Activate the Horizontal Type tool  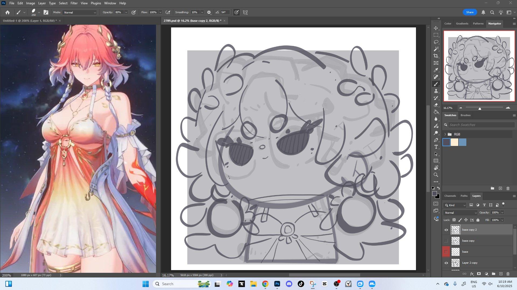436,147
